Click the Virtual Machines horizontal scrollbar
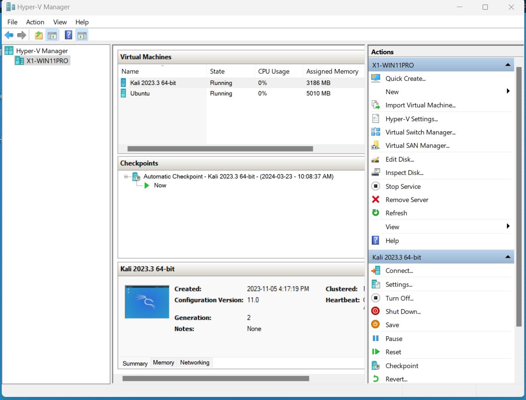Screen dimensions: 526x400 [x=220, y=148]
